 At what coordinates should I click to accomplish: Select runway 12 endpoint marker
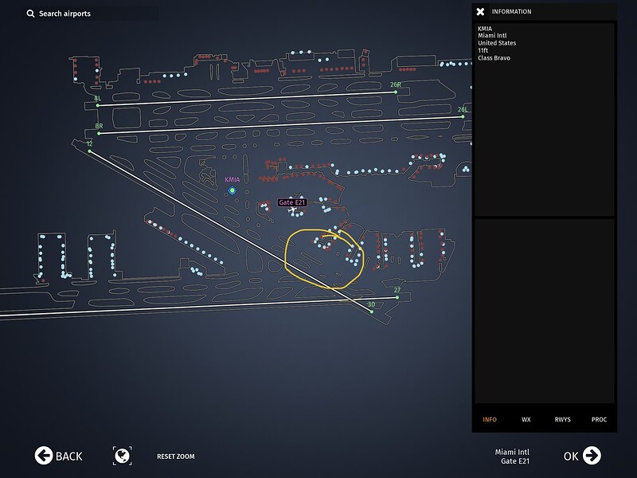tap(90, 151)
